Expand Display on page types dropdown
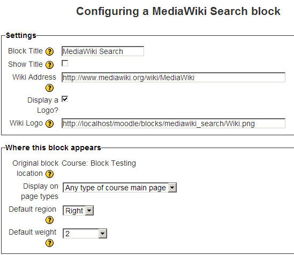Viewport: 294px width, 255px height. pos(119,188)
